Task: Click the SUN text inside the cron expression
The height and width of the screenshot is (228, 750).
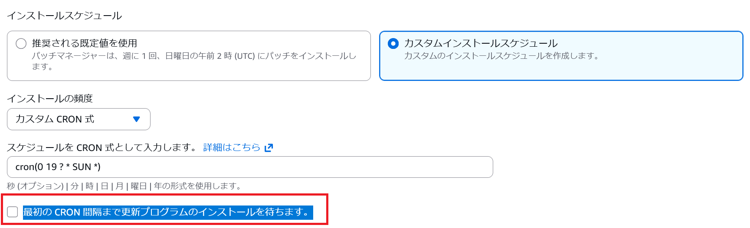Action: (82, 167)
